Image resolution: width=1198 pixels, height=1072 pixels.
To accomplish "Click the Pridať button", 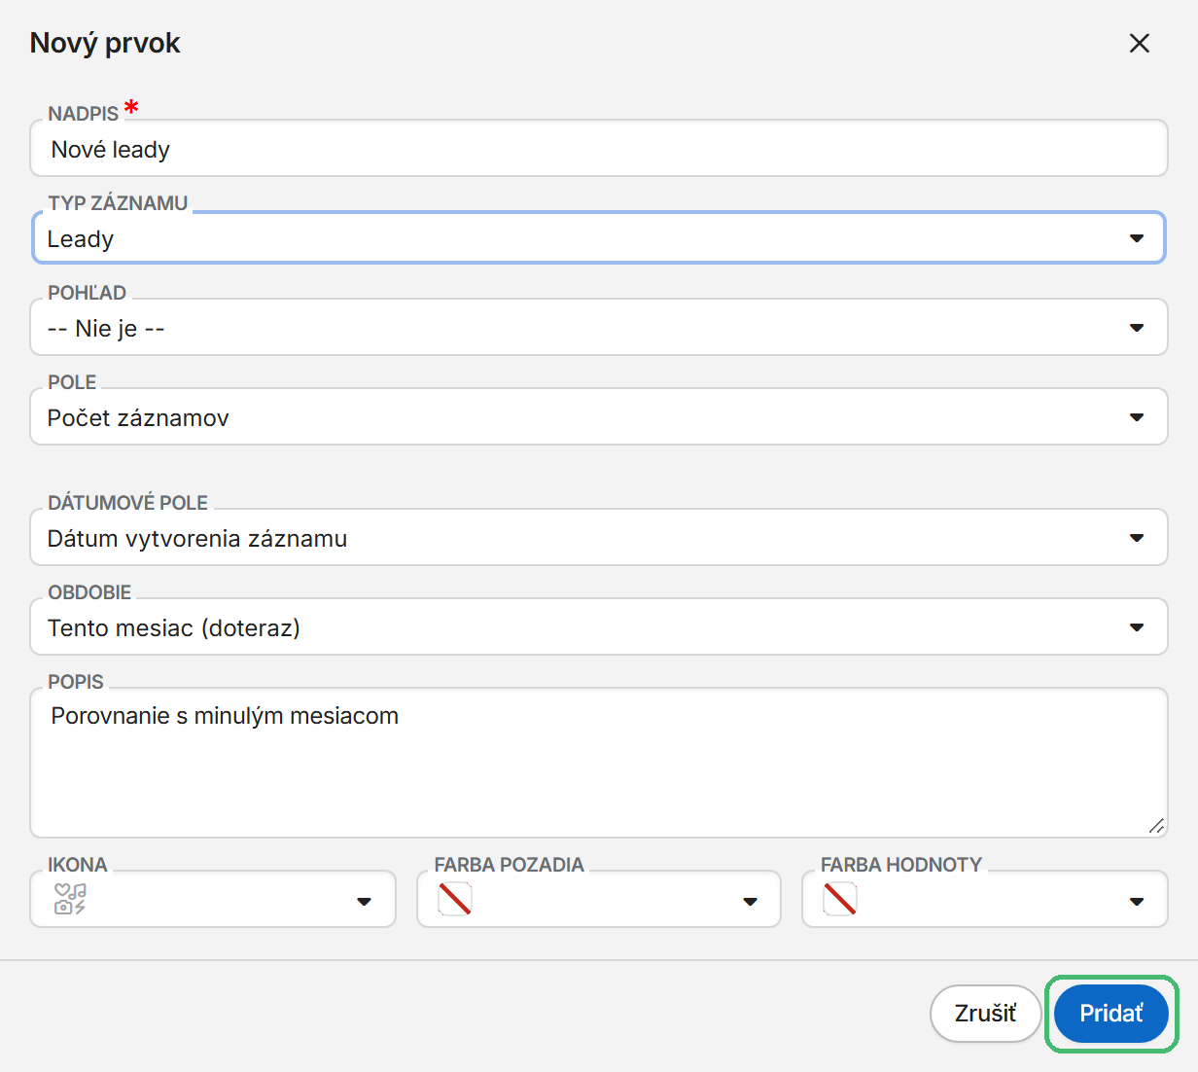I will (1111, 1014).
